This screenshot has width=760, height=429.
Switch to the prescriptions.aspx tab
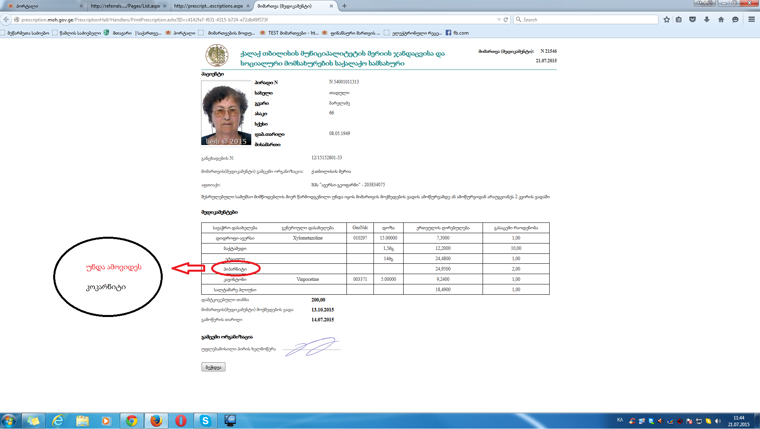[x=208, y=6]
